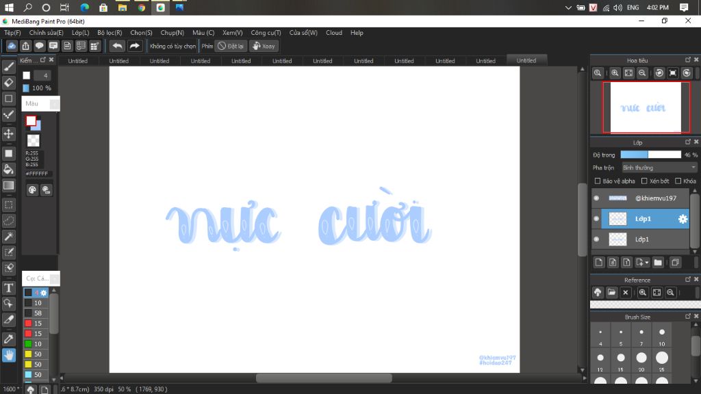Click the transparent color swatch
Screen dimensions: 701x394
(33, 141)
